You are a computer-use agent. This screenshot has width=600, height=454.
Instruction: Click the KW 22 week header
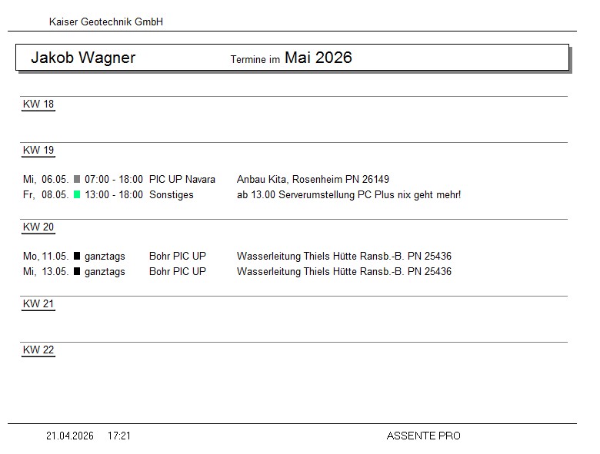click(x=38, y=350)
